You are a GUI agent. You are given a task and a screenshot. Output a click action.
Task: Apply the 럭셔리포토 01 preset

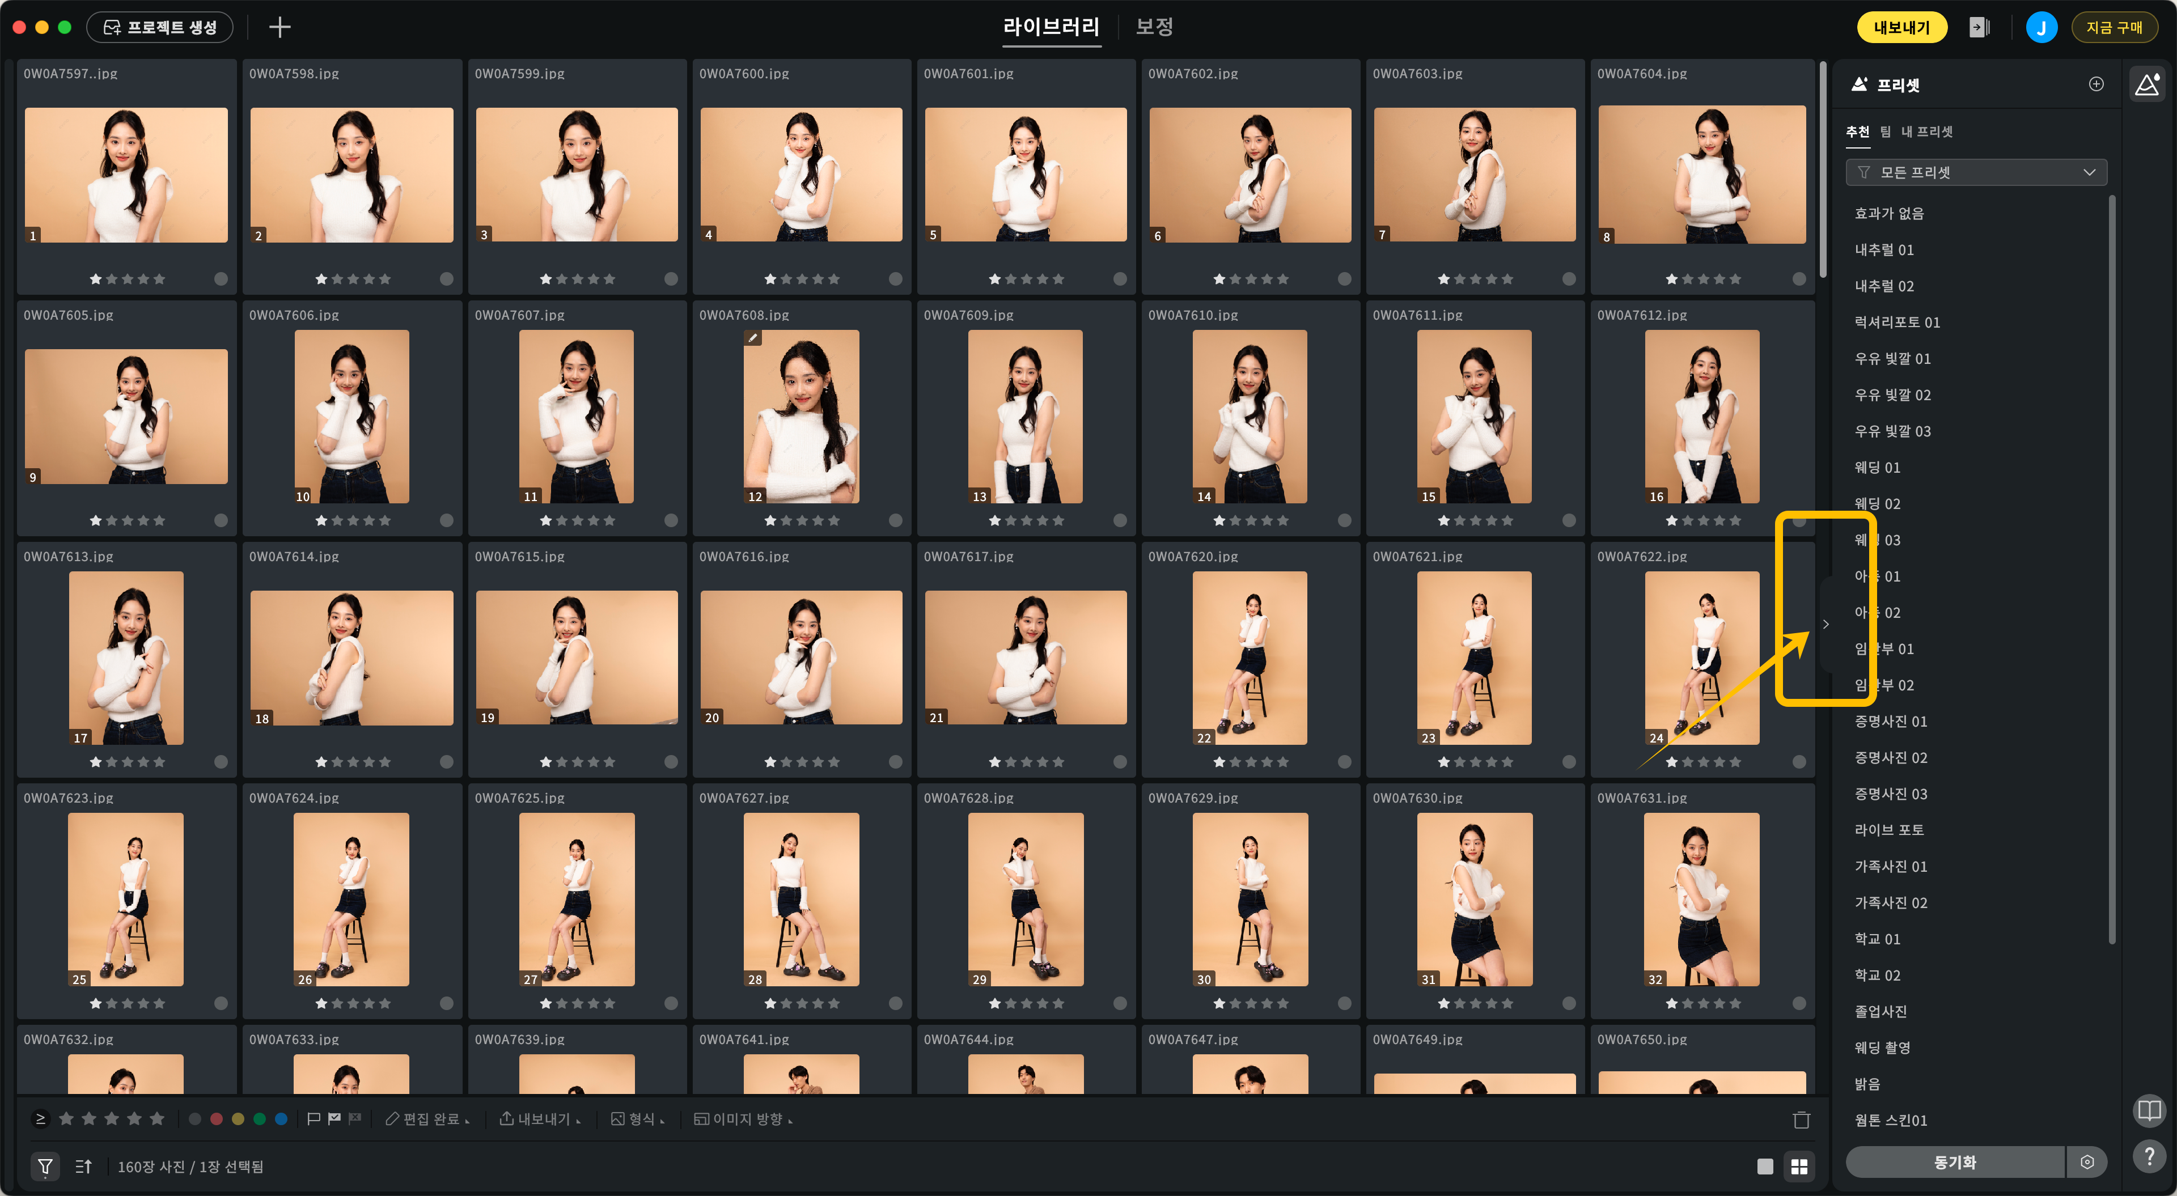click(x=1898, y=322)
